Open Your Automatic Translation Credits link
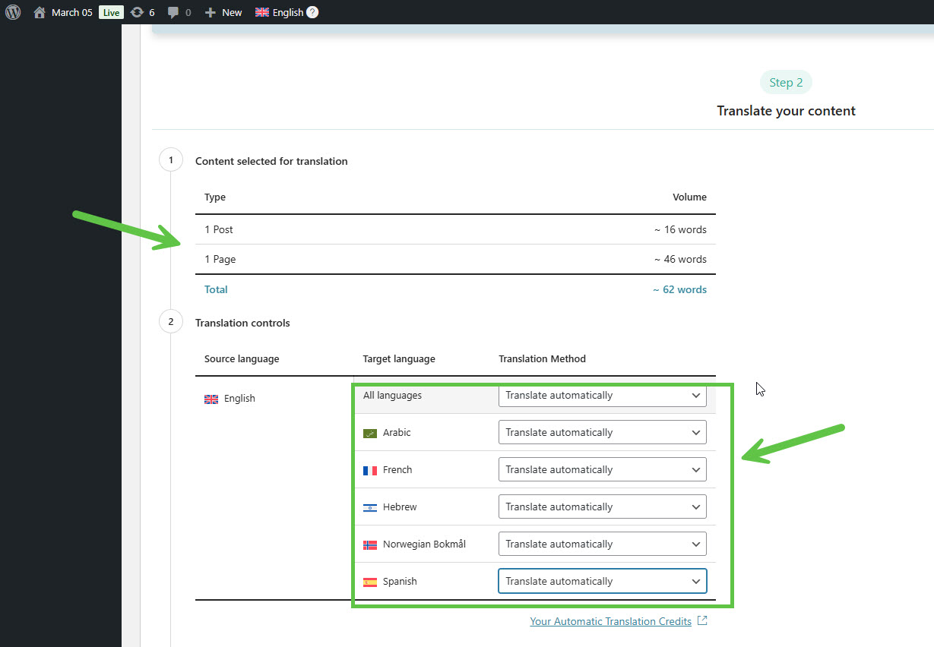The image size is (934, 647). pyautogui.click(x=610, y=621)
